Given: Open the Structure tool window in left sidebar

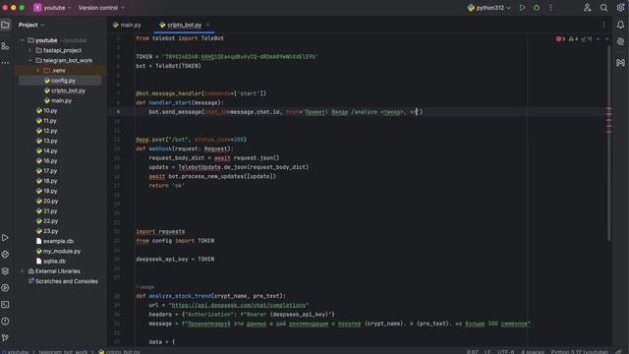Looking at the screenshot, I should click(x=5, y=46).
